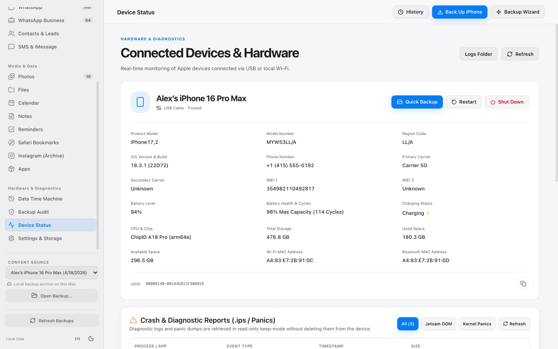558x349 pixels.
Task: Click Back Up iPhone button
Action: click(460, 12)
